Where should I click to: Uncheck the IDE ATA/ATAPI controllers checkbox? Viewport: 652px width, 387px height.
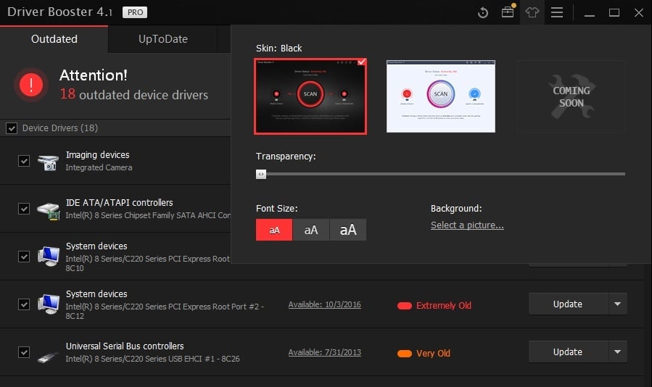(24, 209)
